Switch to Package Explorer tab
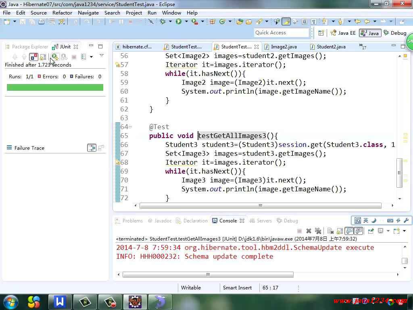This screenshot has height=310, width=413. (27, 47)
